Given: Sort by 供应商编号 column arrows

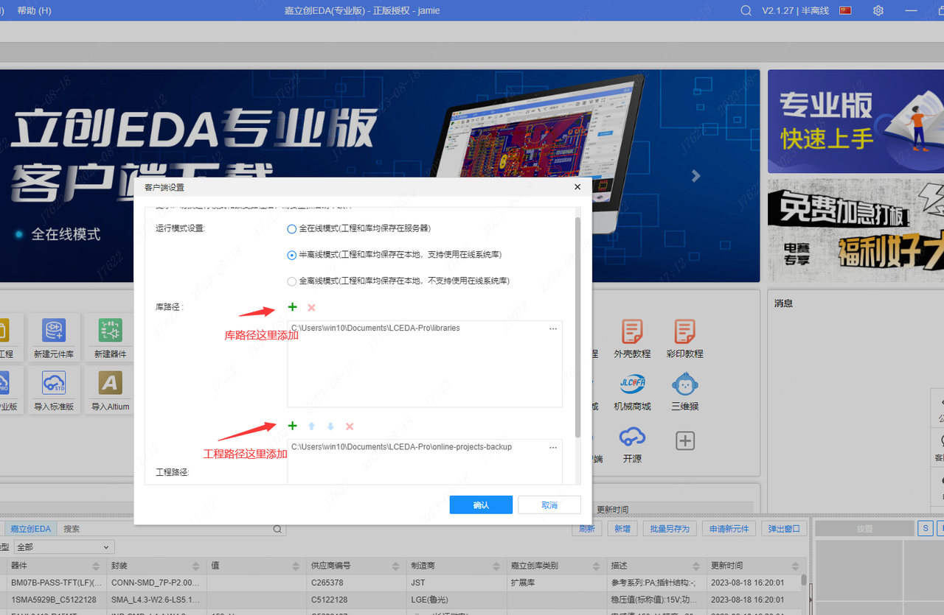Looking at the screenshot, I should click(396, 566).
